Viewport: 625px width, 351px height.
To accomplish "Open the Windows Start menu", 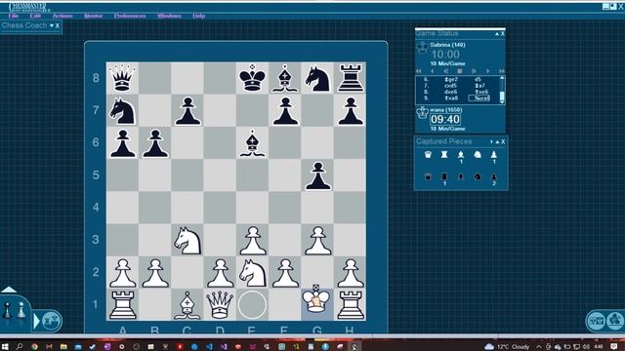I will [5, 347].
